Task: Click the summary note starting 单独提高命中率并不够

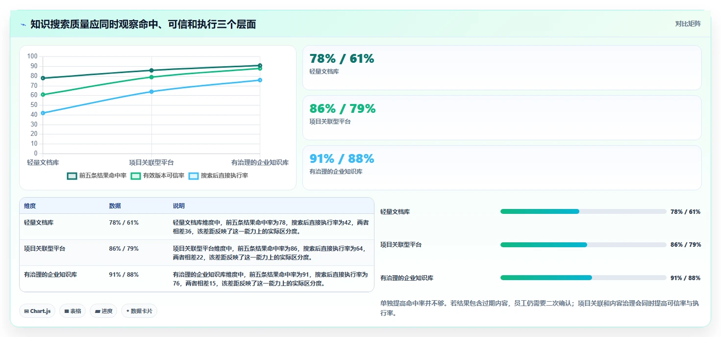Action: (539, 309)
